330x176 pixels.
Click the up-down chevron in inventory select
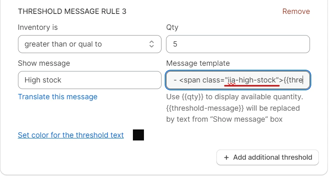point(151,44)
